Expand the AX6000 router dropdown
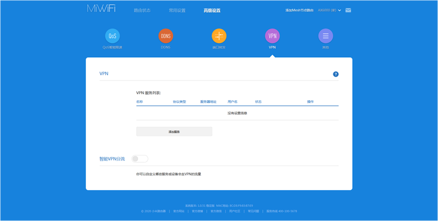Image resolution: width=438 pixels, height=221 pixels. pos(330,10)
